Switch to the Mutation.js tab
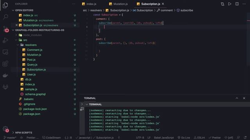 tap(118, 4)
